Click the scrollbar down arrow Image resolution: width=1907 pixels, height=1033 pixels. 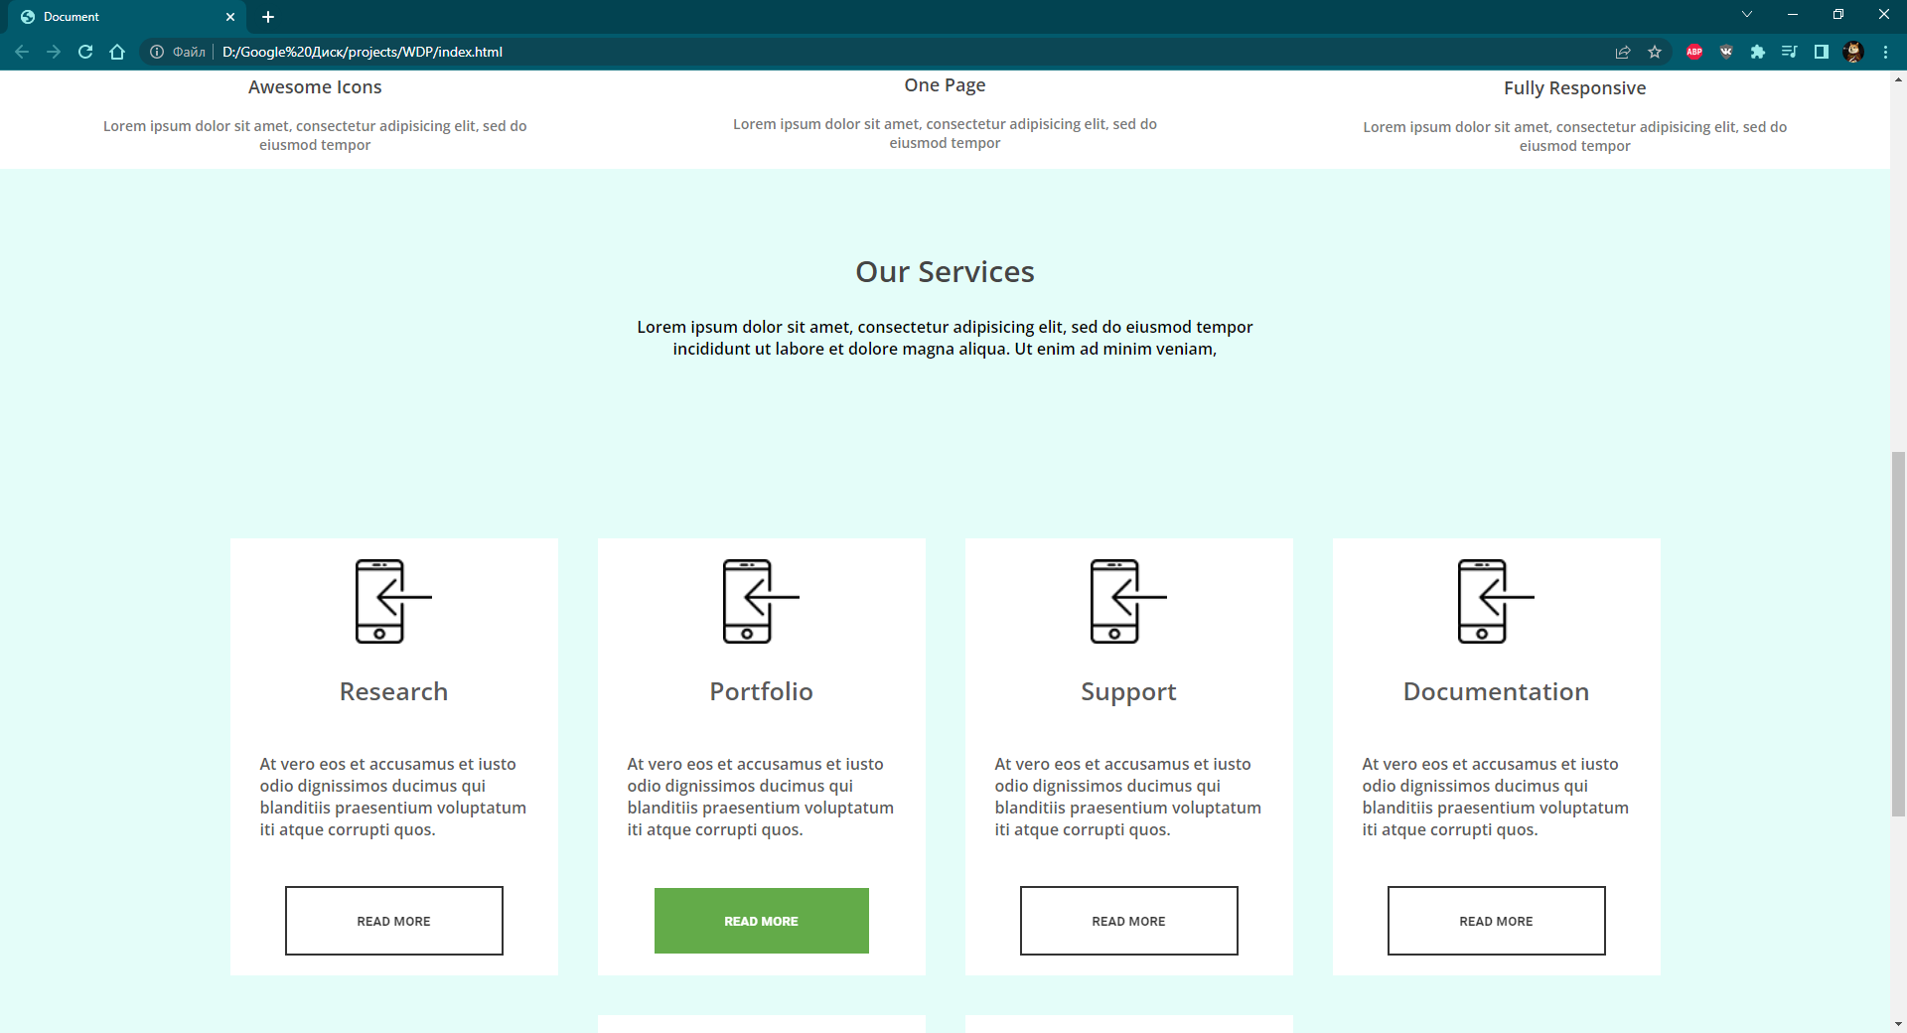(1898, 1023)
